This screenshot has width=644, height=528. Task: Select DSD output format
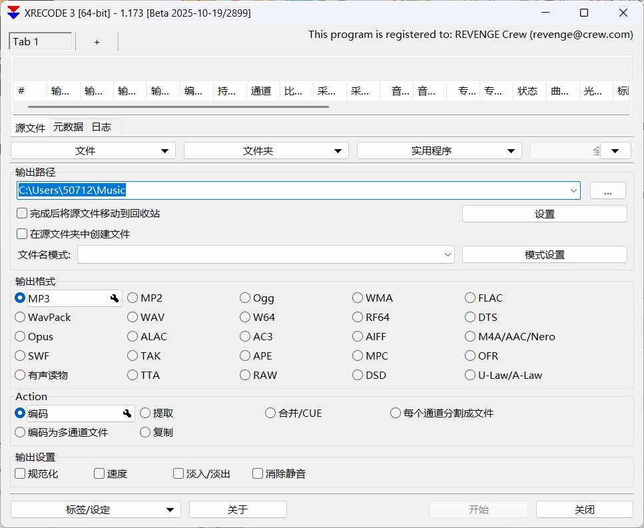[x=357, y=375]
